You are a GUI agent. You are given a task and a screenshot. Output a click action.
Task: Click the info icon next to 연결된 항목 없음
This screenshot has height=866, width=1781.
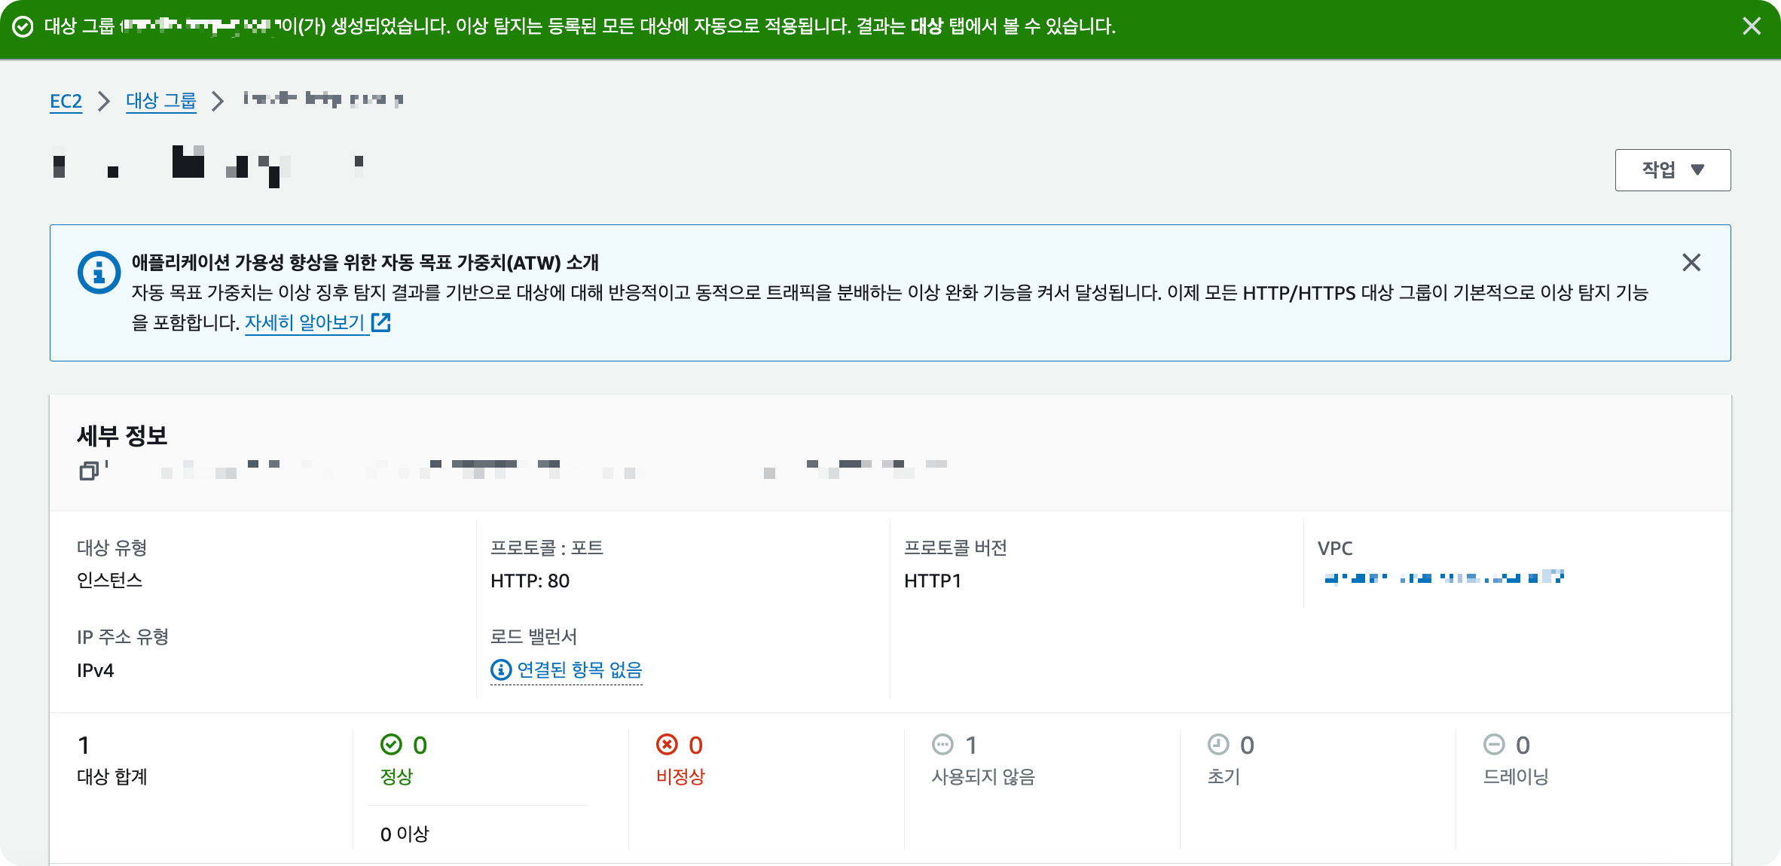[x=500, y=669]
